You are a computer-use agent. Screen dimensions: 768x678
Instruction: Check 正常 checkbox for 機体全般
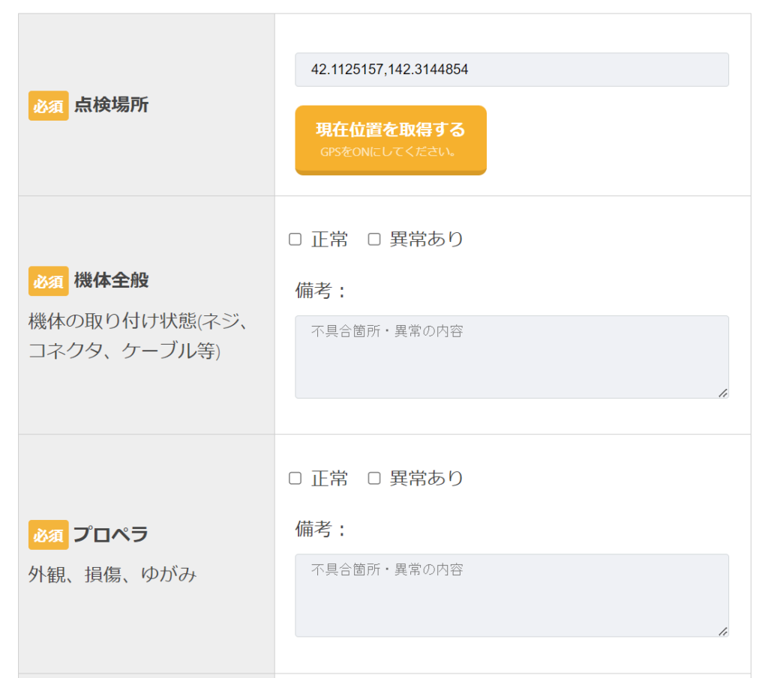click(x=295, y=240)
